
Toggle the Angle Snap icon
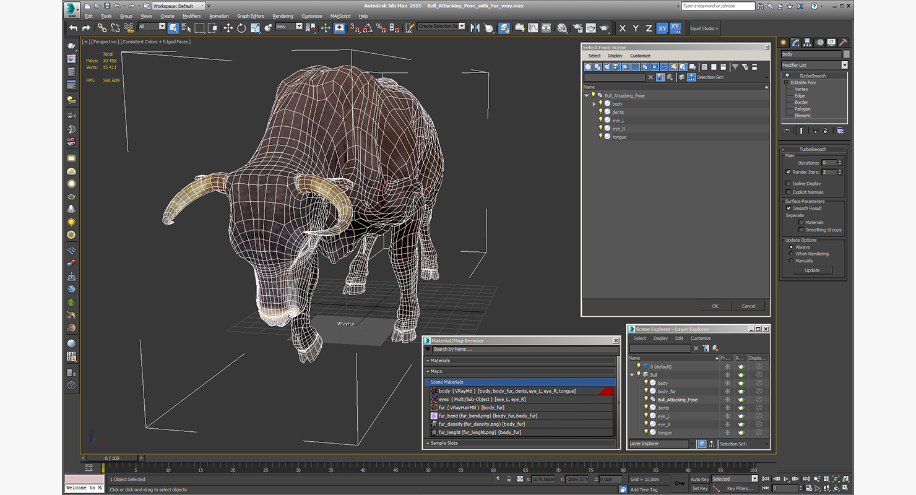(367, 28)
